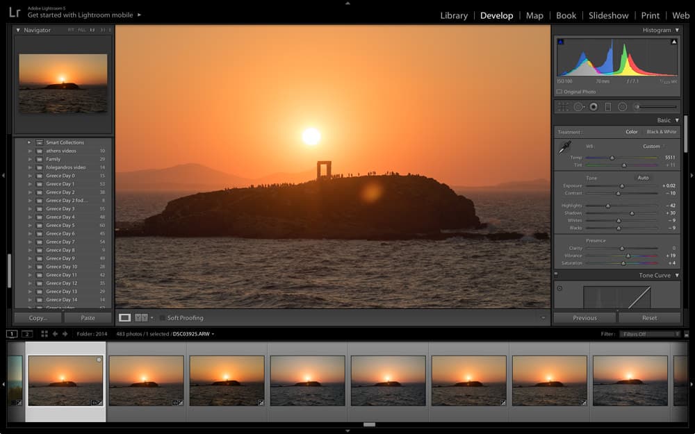Go back with the left arrow
The image size is (695, 434).
click(x=55, y=334)
